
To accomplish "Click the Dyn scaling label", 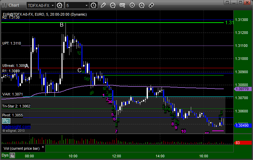I will [x=5, y=155].
